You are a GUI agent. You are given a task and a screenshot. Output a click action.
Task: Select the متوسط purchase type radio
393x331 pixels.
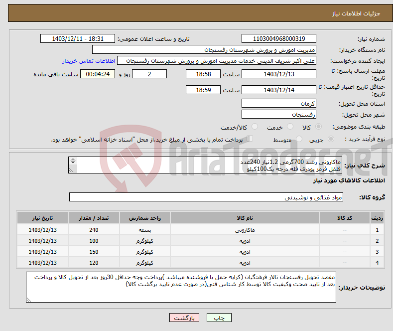pos(299,139)
